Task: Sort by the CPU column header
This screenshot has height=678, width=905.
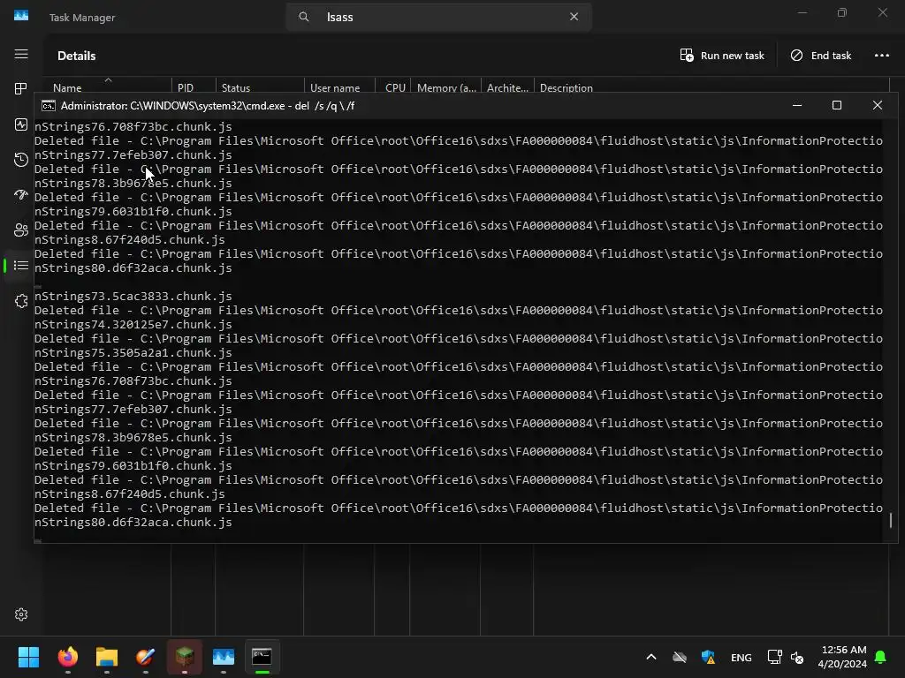Action: [x=395, y=87]
